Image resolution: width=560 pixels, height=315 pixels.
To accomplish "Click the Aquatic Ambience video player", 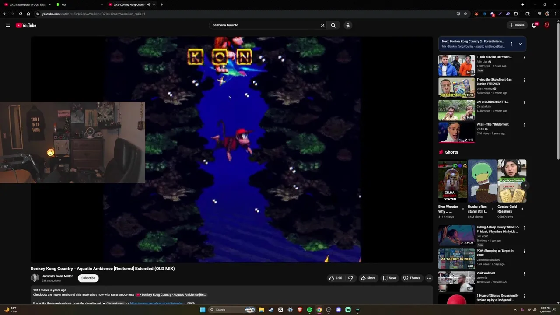I will pyautogui.click(x=231, y=149).
